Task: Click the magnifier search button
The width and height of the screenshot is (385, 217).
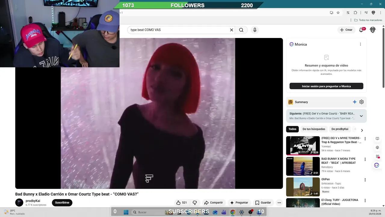Action: point(241,30)
